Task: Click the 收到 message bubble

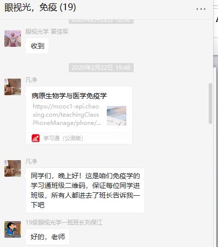Action: click(38, 46)
